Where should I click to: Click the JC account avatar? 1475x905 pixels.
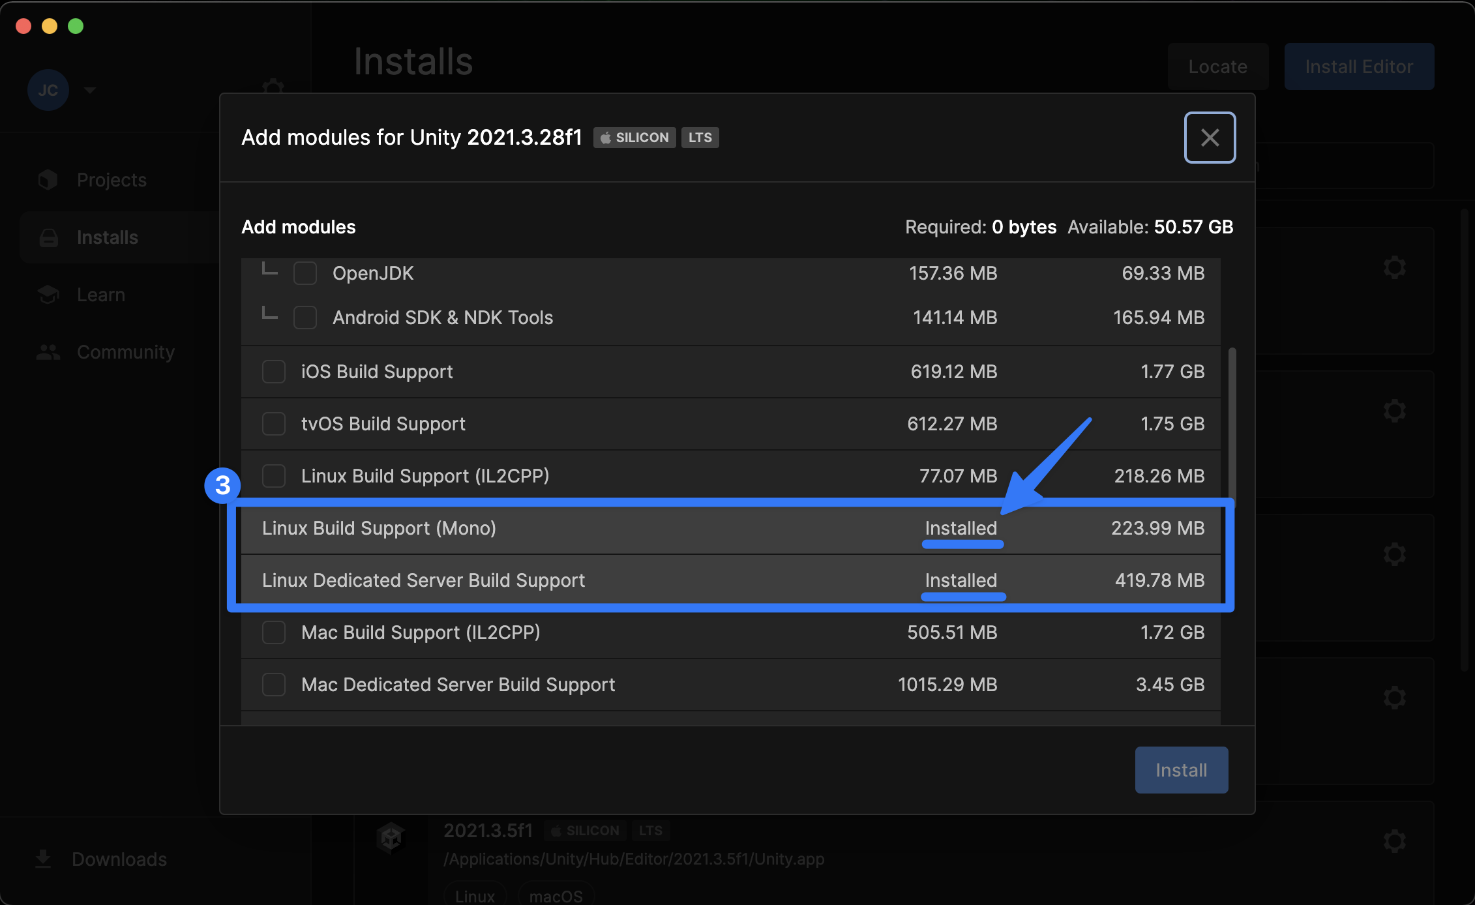48,90
